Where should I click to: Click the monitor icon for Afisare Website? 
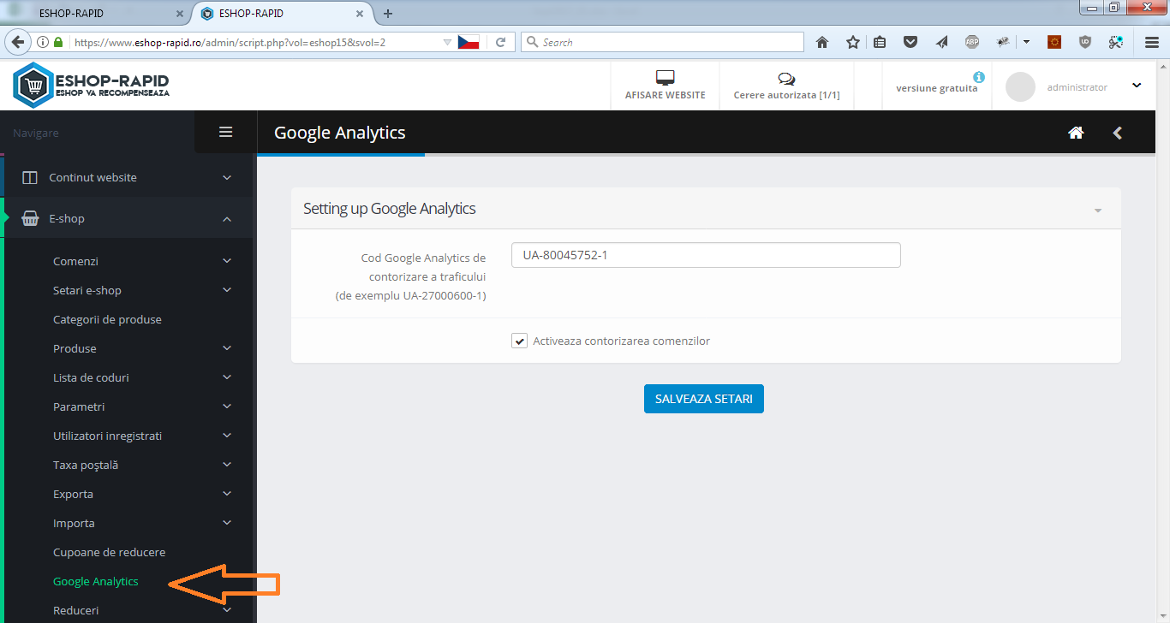(x=666, y=78)
